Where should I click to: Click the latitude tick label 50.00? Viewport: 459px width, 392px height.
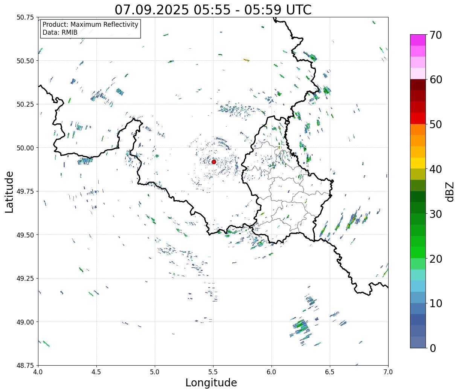[x=25, y=148]
